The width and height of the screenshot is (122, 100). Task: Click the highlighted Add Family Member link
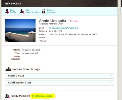pos(43,96)
